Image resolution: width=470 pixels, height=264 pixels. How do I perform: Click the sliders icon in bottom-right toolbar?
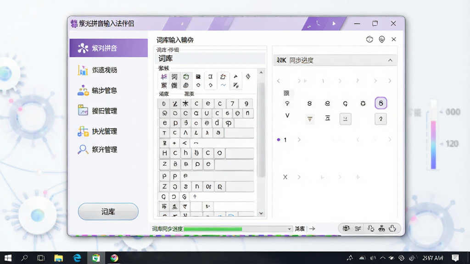point(358,229)
